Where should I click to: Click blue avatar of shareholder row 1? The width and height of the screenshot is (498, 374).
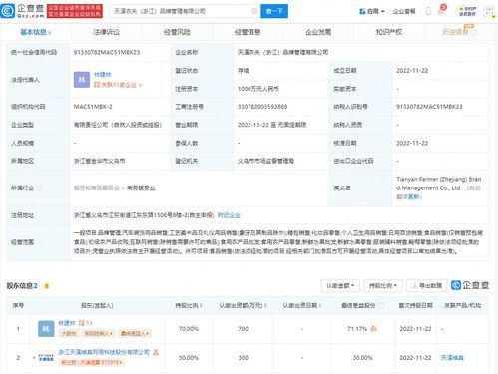click(46, 329)
